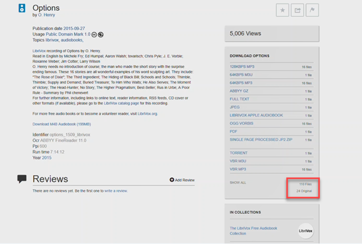Download the LIBRIVOX APPLE AUDIOBOOK file
The image size is (362, 244).
(256, 115)
